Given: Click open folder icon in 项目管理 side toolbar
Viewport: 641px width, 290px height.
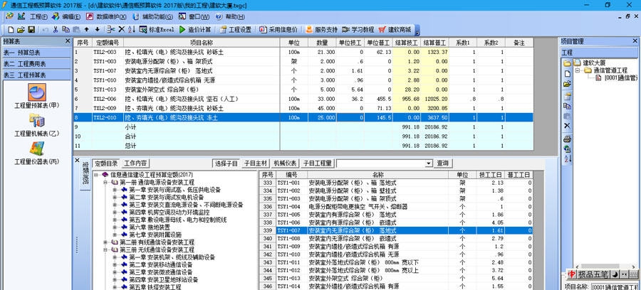Looking at the screenshot, I should tap(567, 84).
